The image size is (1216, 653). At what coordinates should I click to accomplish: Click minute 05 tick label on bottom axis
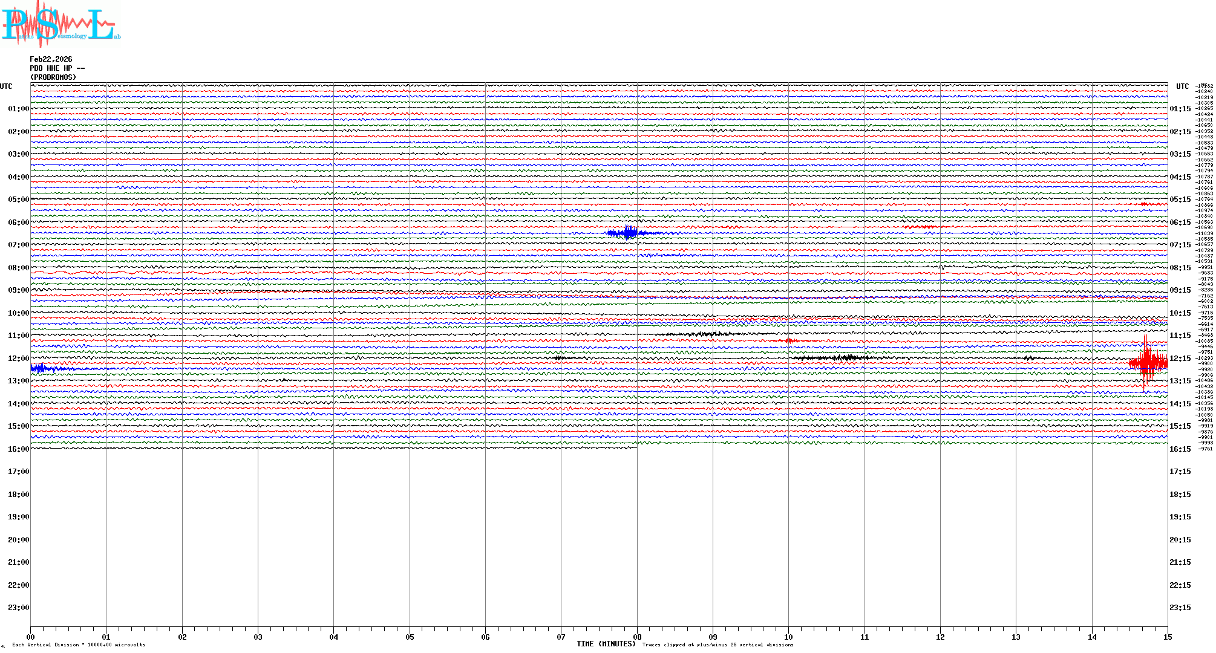coord(410,637)
